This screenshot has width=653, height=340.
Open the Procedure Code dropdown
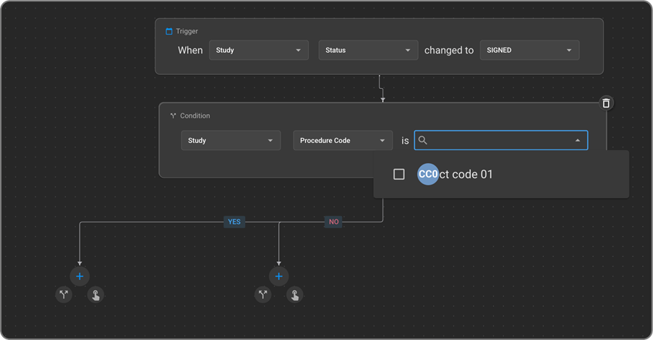coord(343,140)
